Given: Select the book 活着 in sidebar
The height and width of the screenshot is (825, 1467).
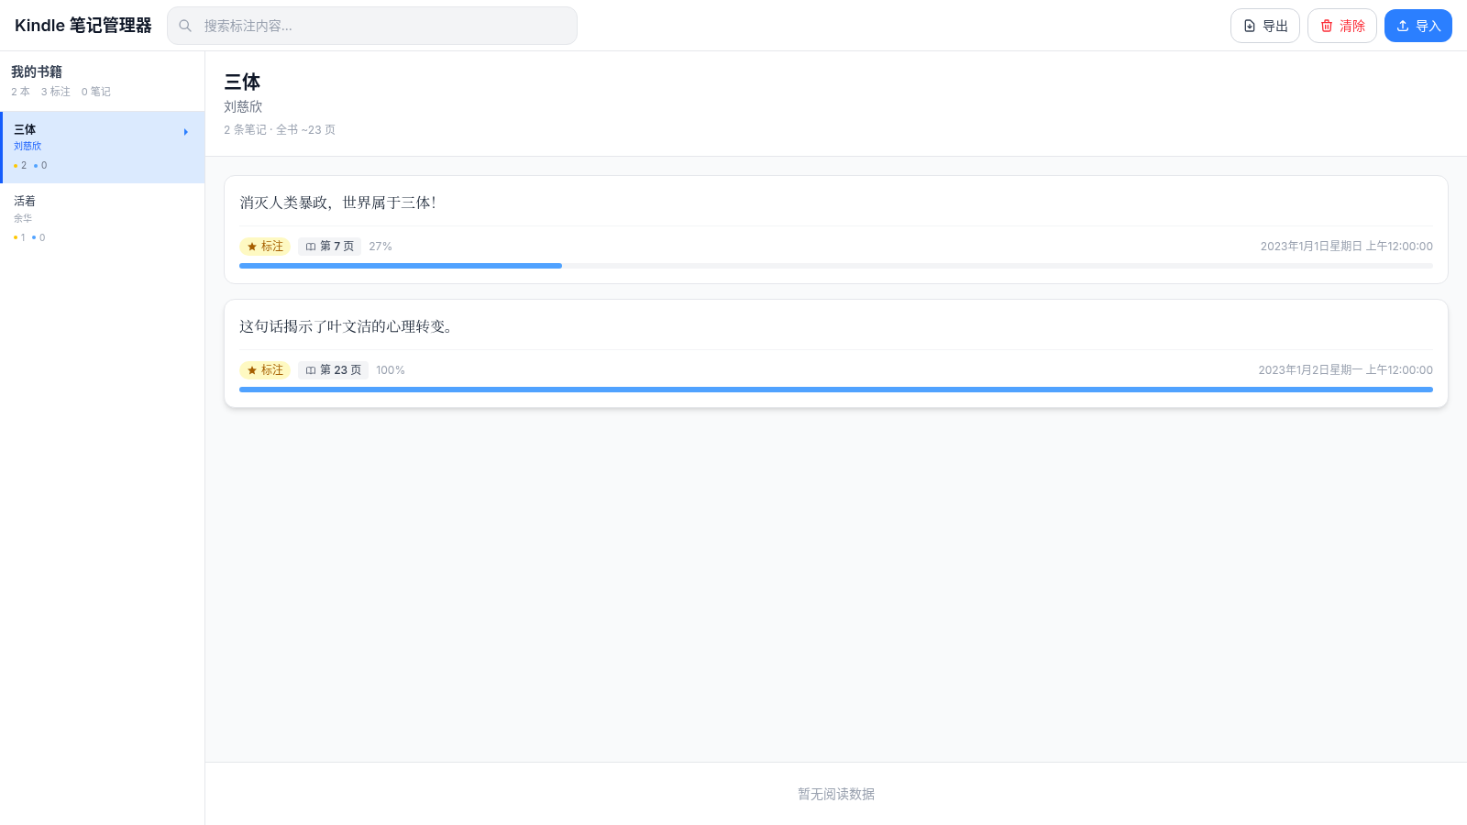Looking at the screenshot, I should (103, 219).
